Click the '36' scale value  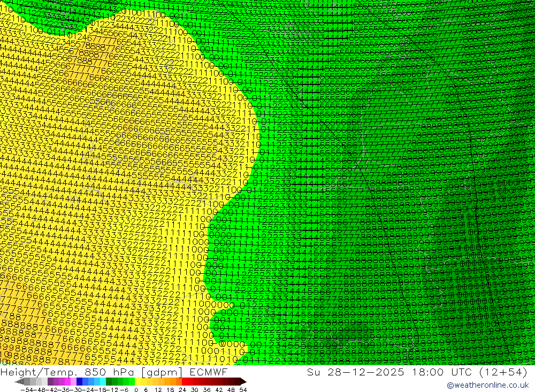point(207,390)
